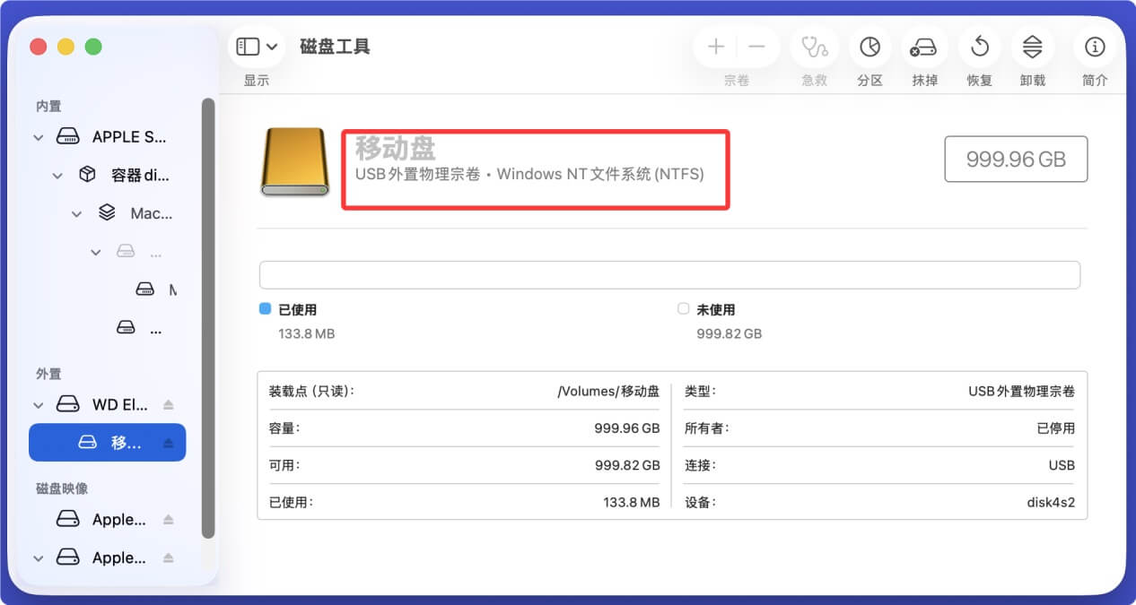Open the 恢复 restore function
1136x605 pixels.
click(x=979, y=47)
